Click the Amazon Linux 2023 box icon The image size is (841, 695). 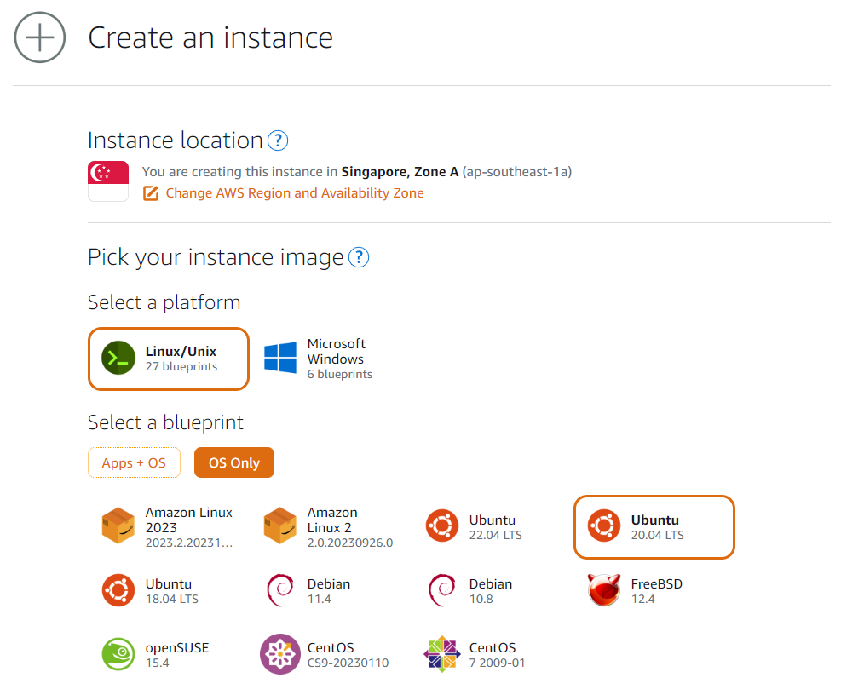pyautogui.click(x=118, y=526)
